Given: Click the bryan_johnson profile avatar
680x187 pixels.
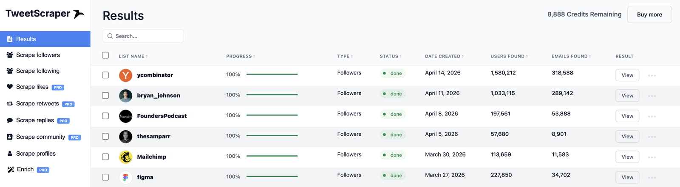Looking at the screenshot, I should 125,96.
